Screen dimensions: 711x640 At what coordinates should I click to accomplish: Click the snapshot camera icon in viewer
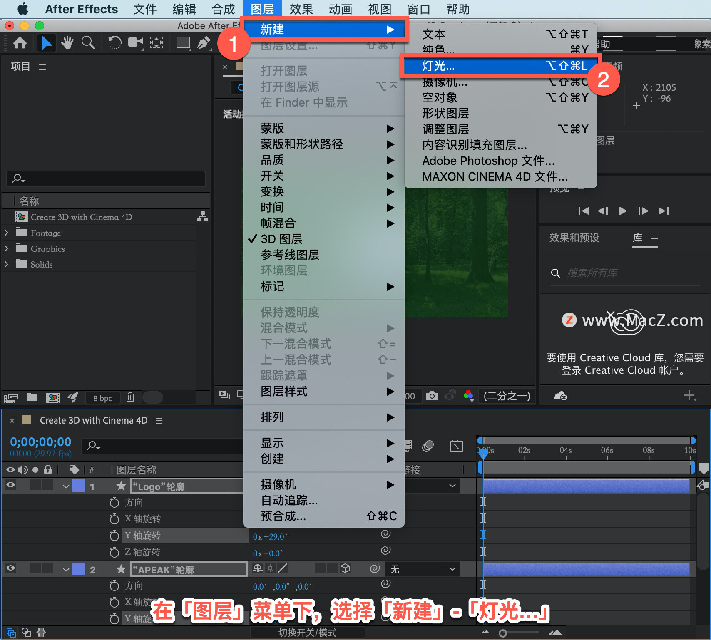(432, 396)
